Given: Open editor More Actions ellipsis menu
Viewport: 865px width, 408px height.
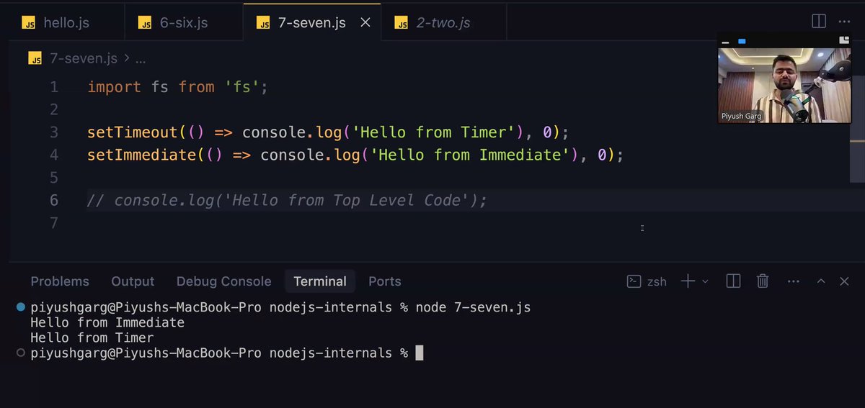Looking at the screenshot, I should (x=845, y=22).
